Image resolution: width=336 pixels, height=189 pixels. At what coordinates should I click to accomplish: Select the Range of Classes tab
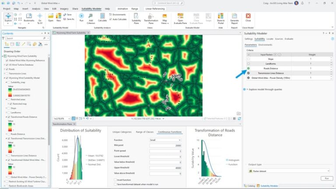pyautogui.click(x=145, y=132)
